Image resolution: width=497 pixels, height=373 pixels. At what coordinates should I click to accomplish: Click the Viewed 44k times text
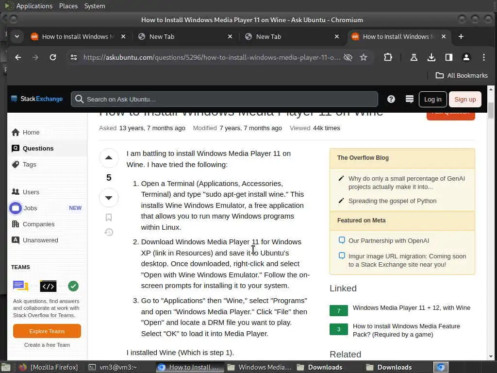(315, 128)
